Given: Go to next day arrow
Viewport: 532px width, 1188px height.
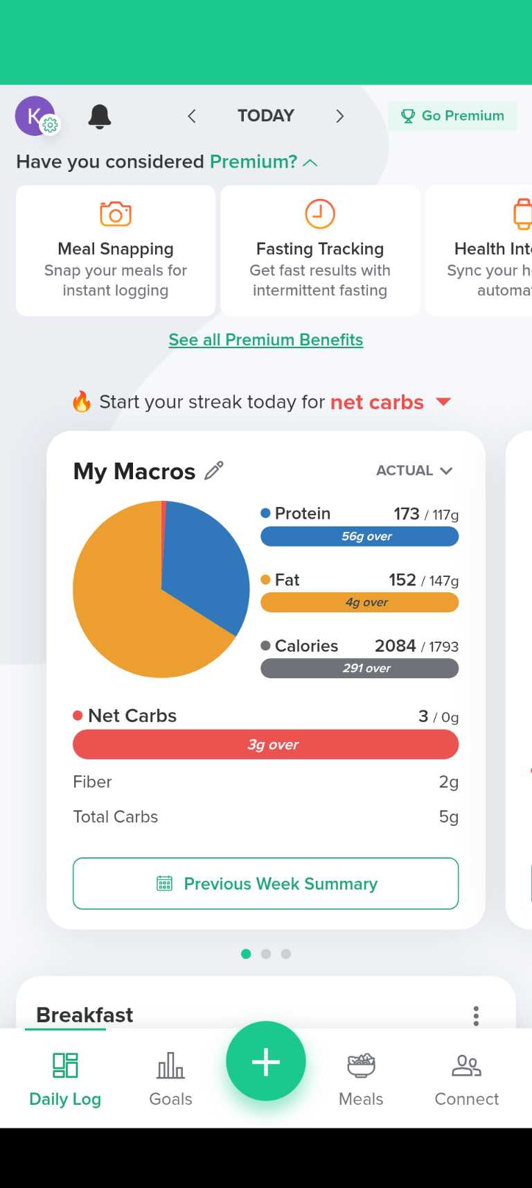Looking at the screenshot, I should pyautogui.click(x=339, y=116).
